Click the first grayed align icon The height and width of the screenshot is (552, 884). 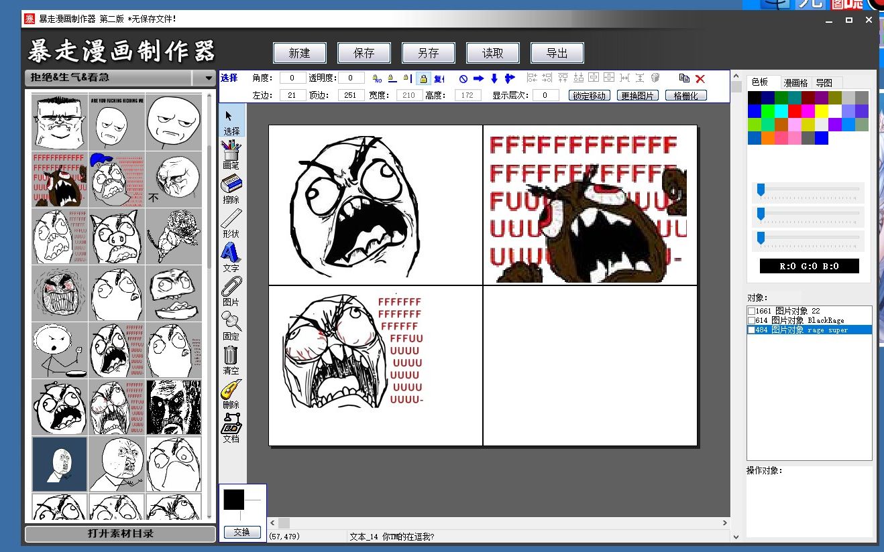(532, 78)
